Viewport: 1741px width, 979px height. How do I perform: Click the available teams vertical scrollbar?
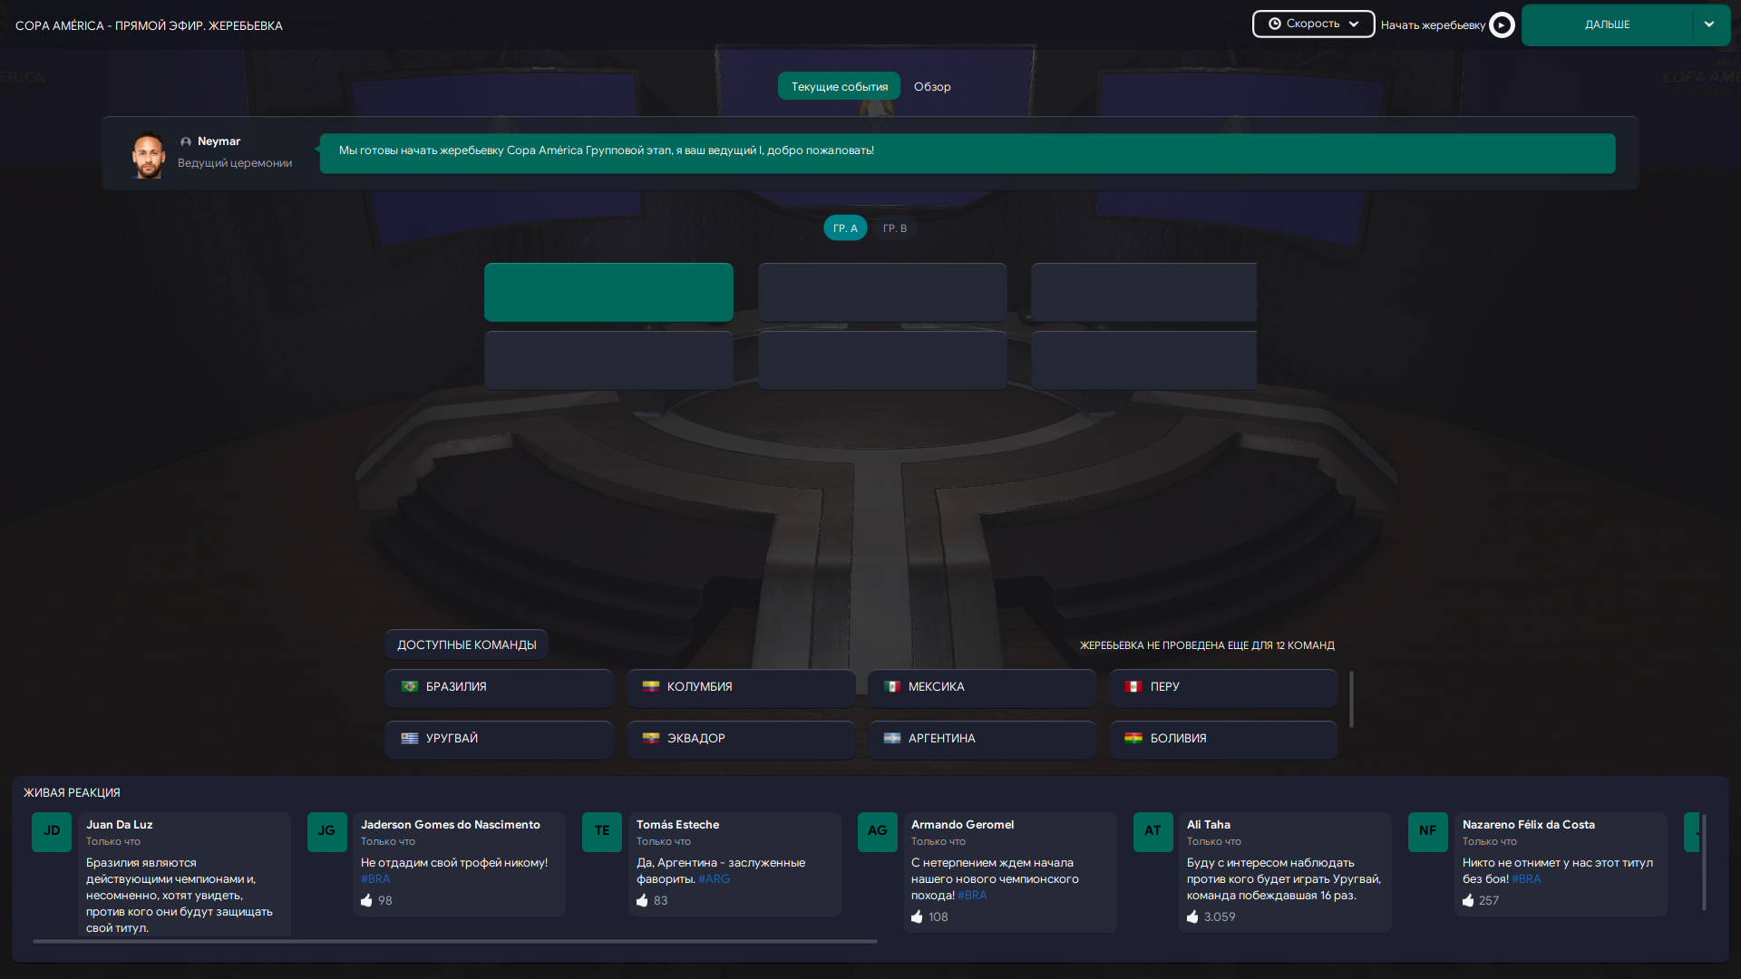(x=1351, y=699)
